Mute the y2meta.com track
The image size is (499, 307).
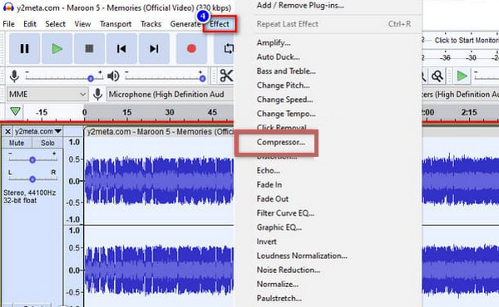(x=17, y=143)
